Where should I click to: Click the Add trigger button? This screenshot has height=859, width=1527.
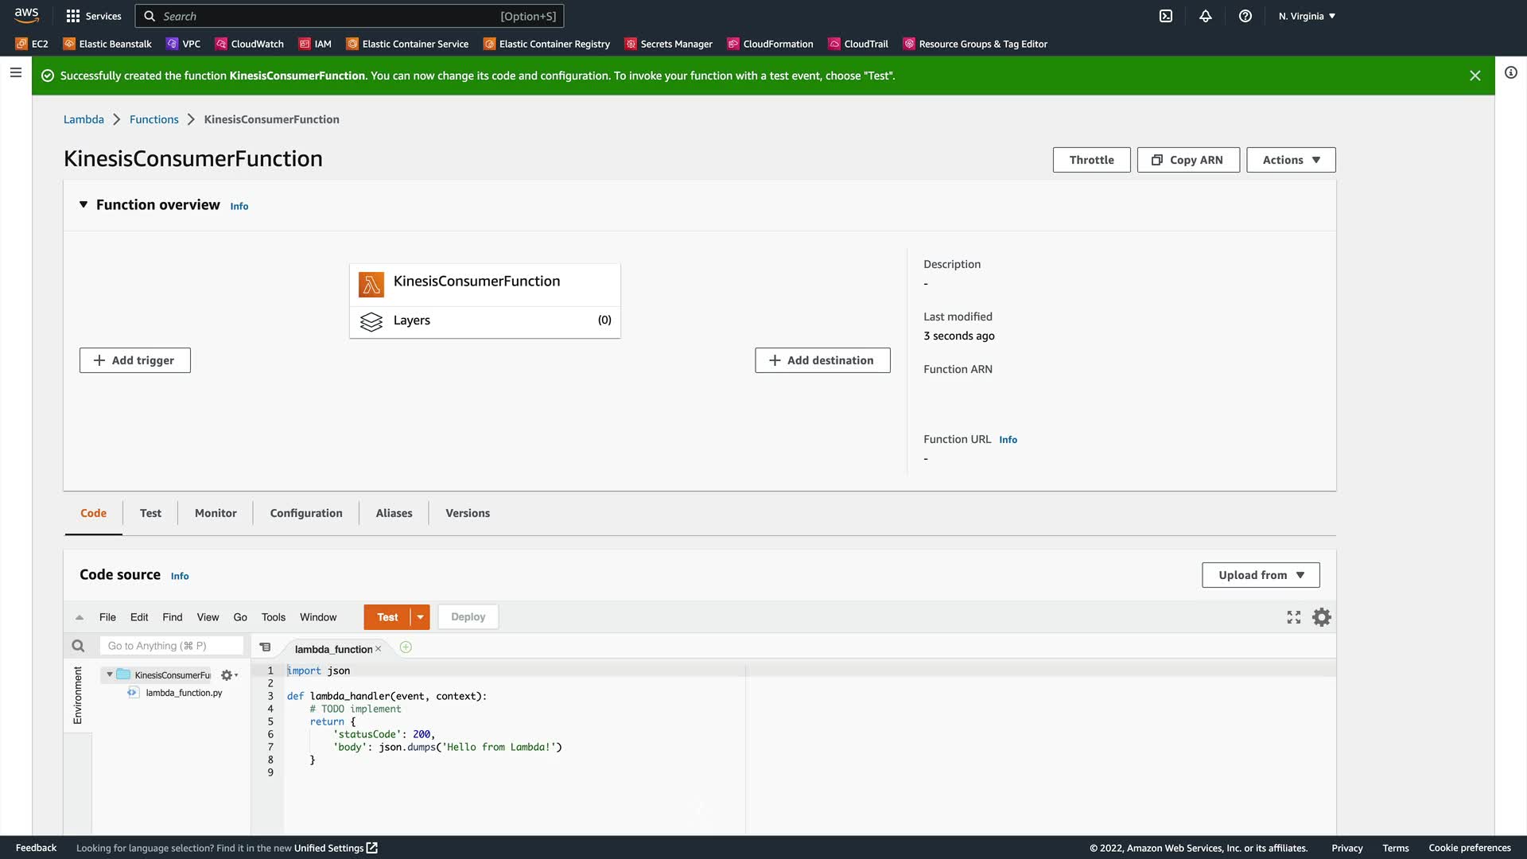point(134,360)
